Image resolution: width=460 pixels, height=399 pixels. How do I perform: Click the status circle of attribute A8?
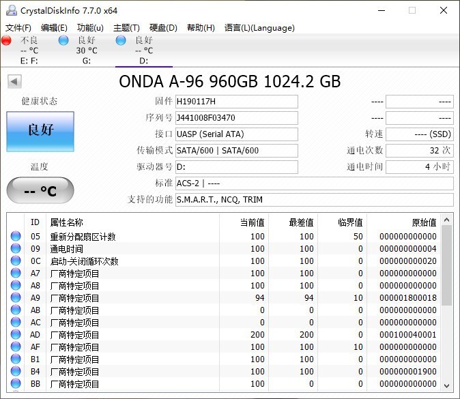(x=16, y=285)
